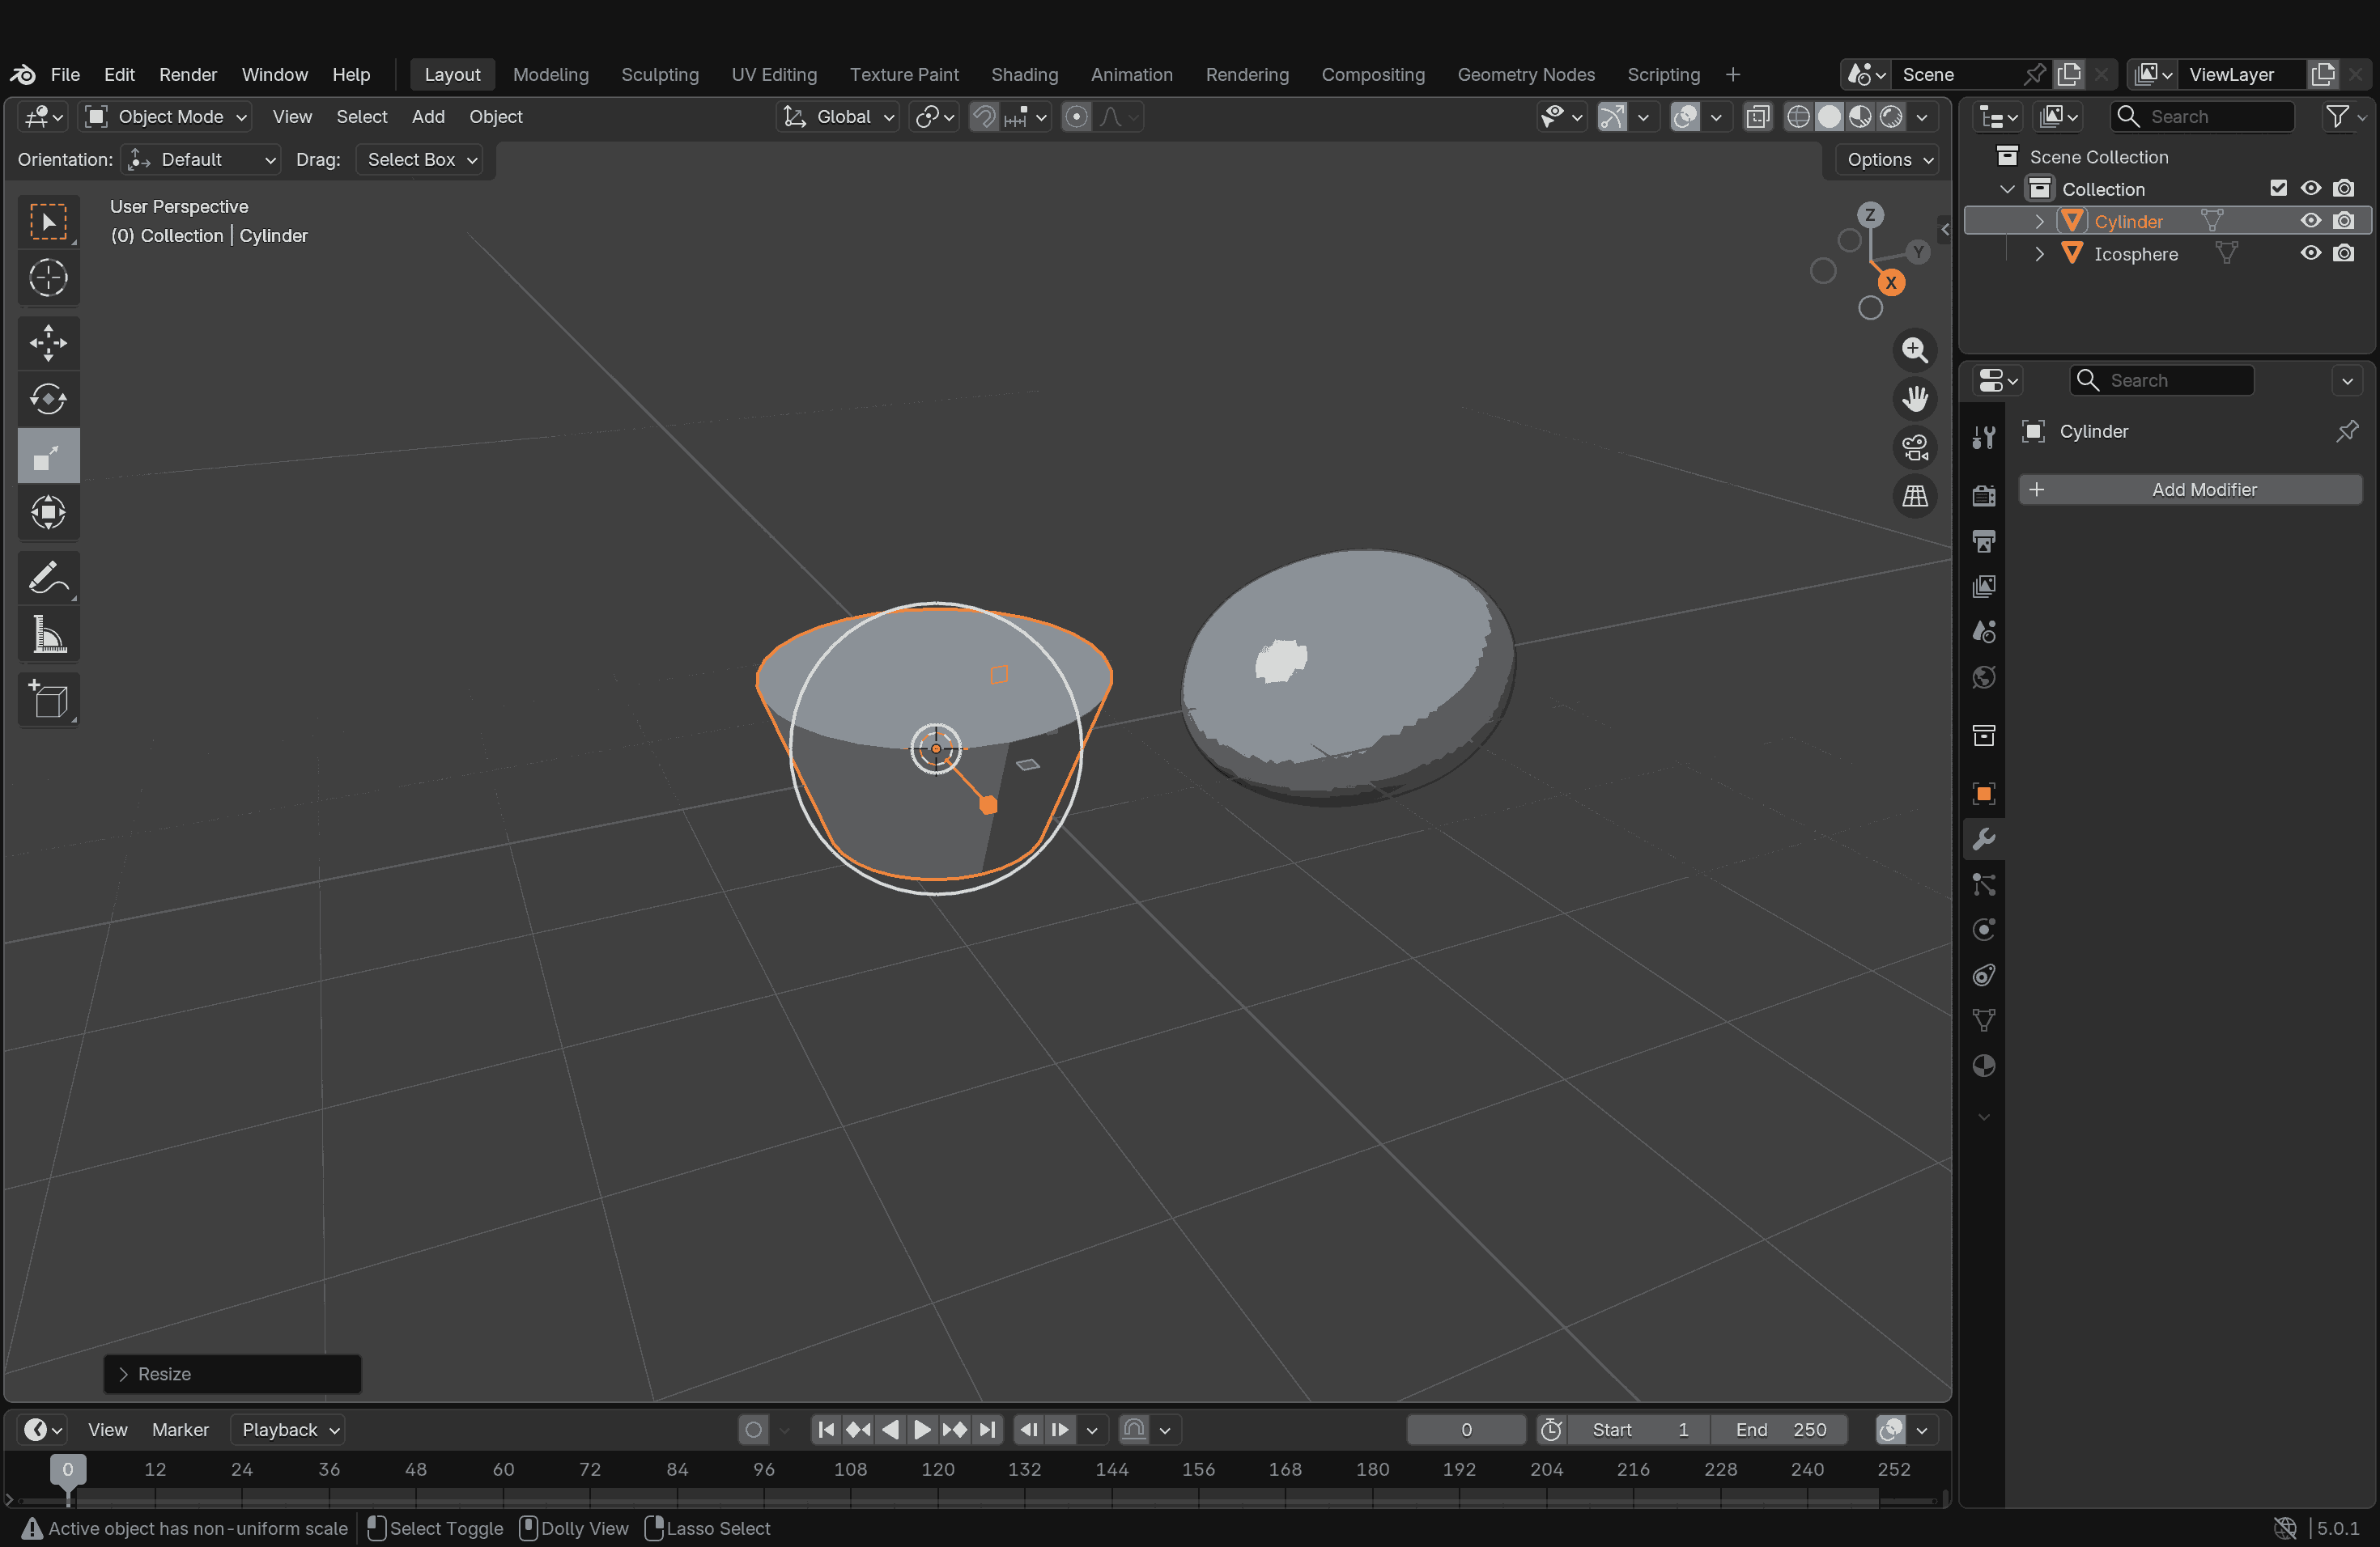Switch to the Sculpting workspace tab
Viewport: 2380px width, 1547px height.
point(659,75)
